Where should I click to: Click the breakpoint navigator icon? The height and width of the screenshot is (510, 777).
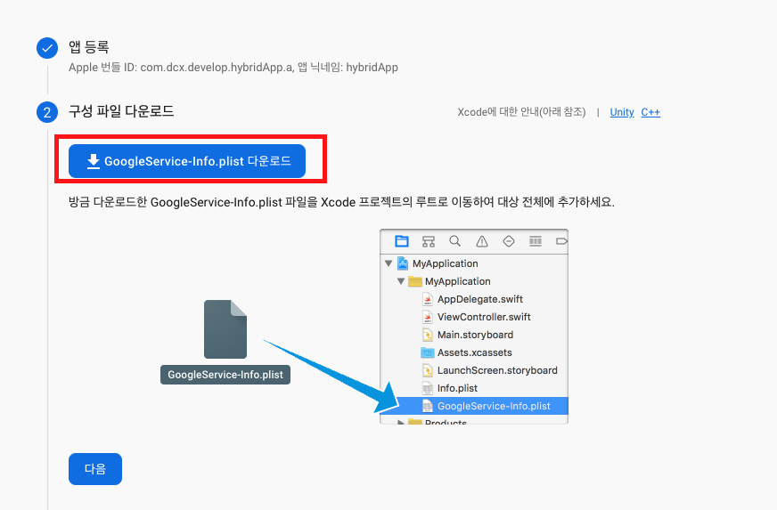560,241
